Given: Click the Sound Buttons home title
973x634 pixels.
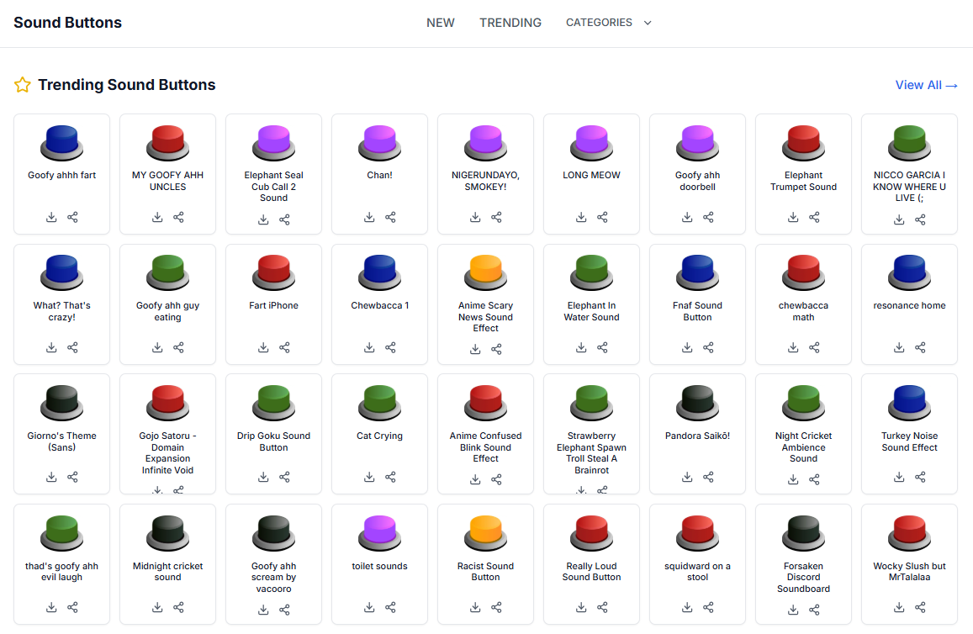Looking at the screenshot, I should 67,23.
